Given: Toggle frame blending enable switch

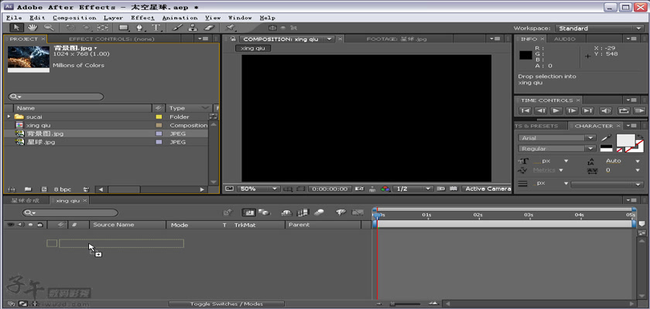Looking at the screenshot, I should (303, 212).
